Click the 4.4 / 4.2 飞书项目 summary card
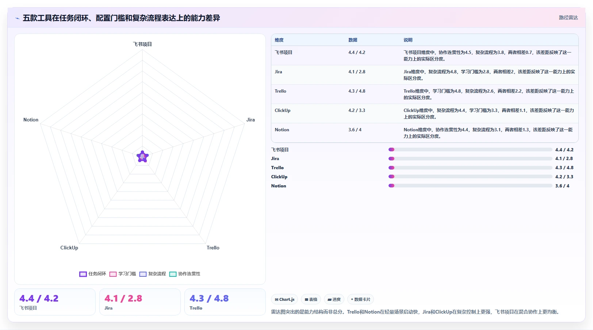The image size is (593, 330). coord(55,302)
